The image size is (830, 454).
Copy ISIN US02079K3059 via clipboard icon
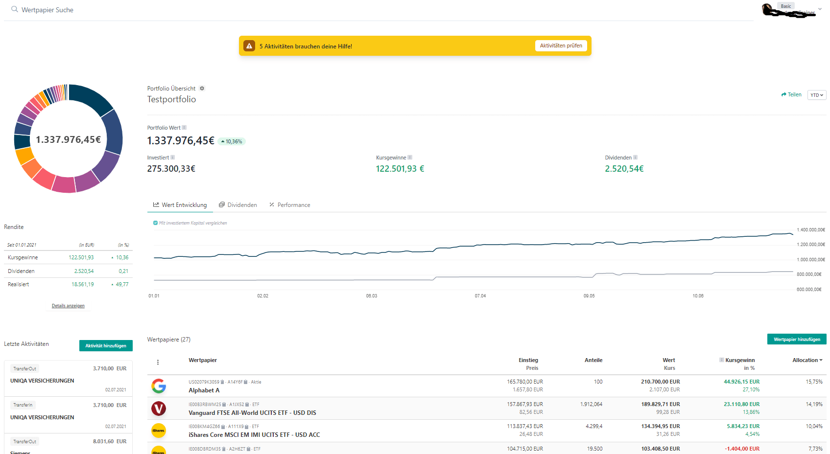coord(222,382)
